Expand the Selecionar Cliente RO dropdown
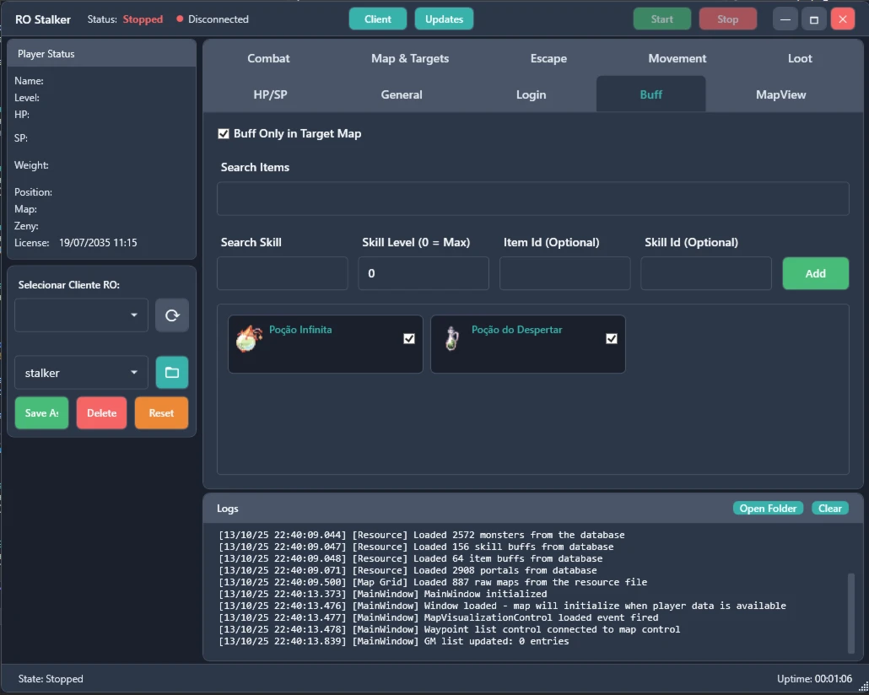The height and width of the screenshot is (695, 869). [82, 315]
